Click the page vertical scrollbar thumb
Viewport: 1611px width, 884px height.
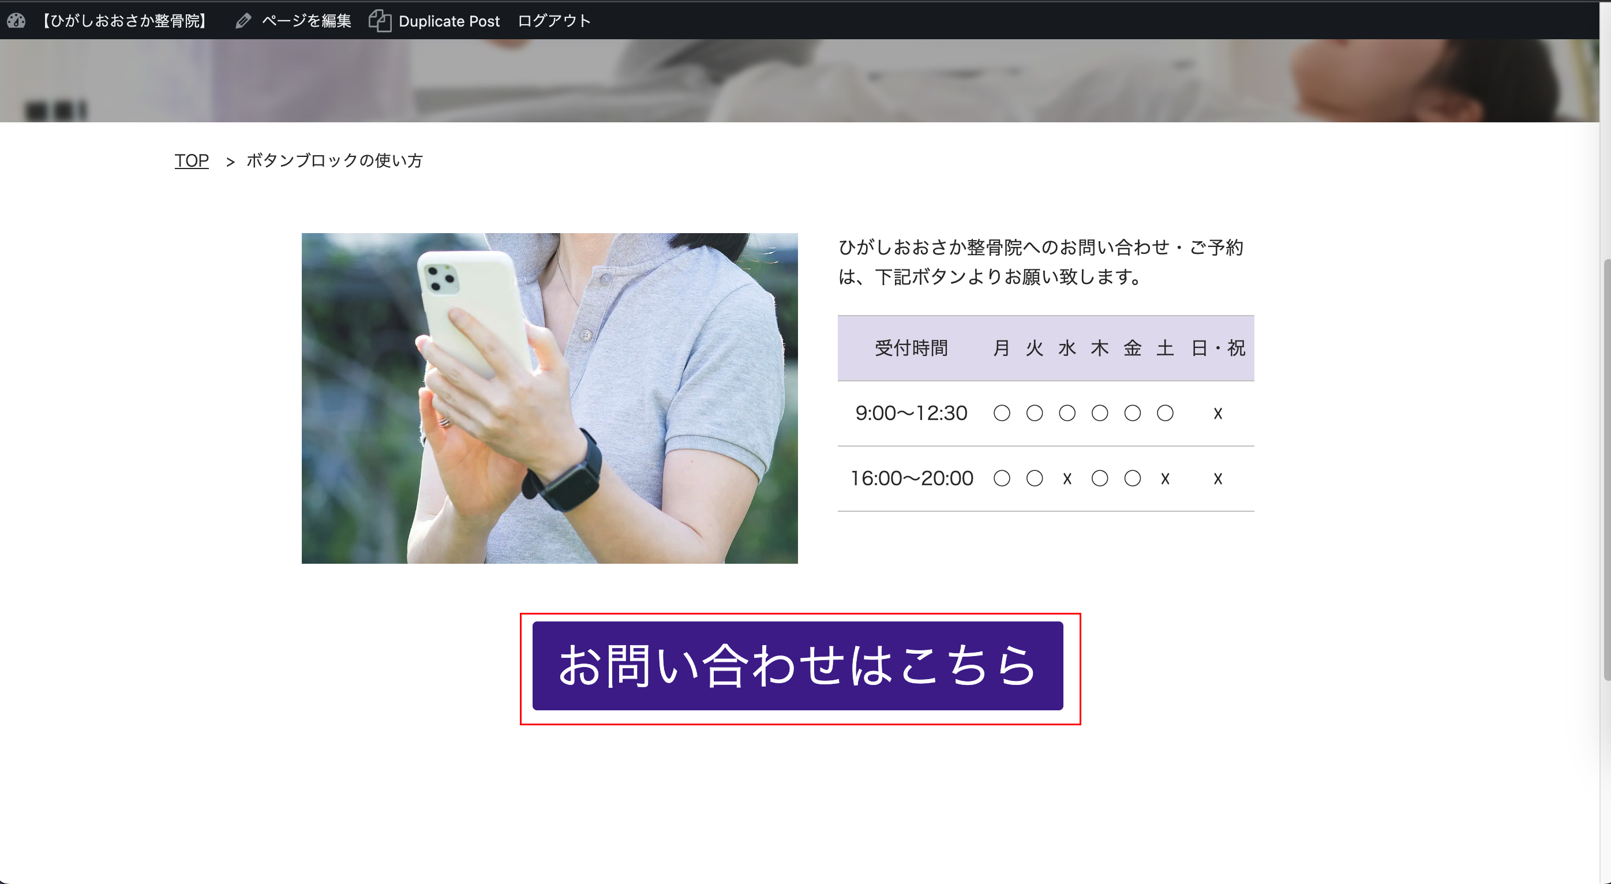tap(1605, 469)
